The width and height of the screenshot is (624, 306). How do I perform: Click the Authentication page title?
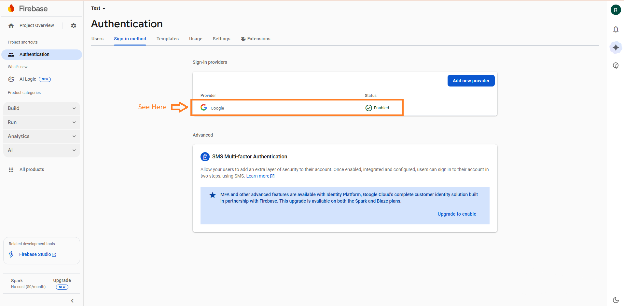click(127, 24)
